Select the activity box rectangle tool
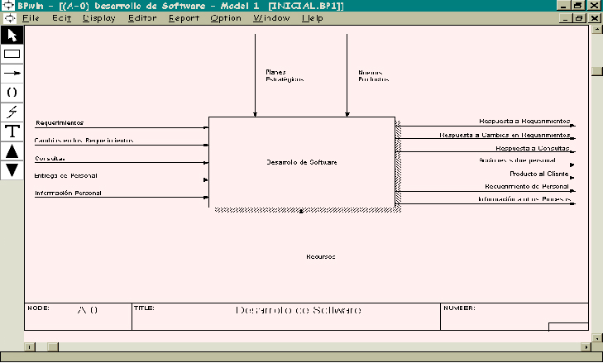 pyautogui.click(x=12, y=54)
